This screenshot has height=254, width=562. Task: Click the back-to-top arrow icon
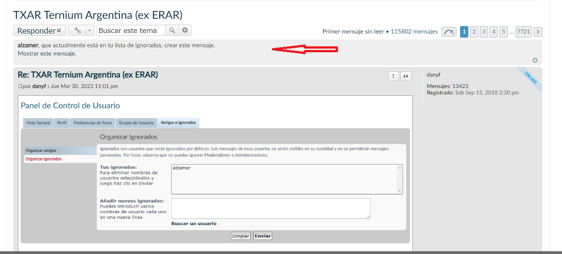coord(535,61)
